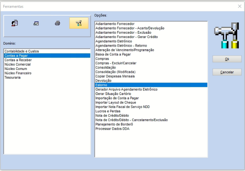
Task: Choose the Devolução option
Action: [151, 81]
